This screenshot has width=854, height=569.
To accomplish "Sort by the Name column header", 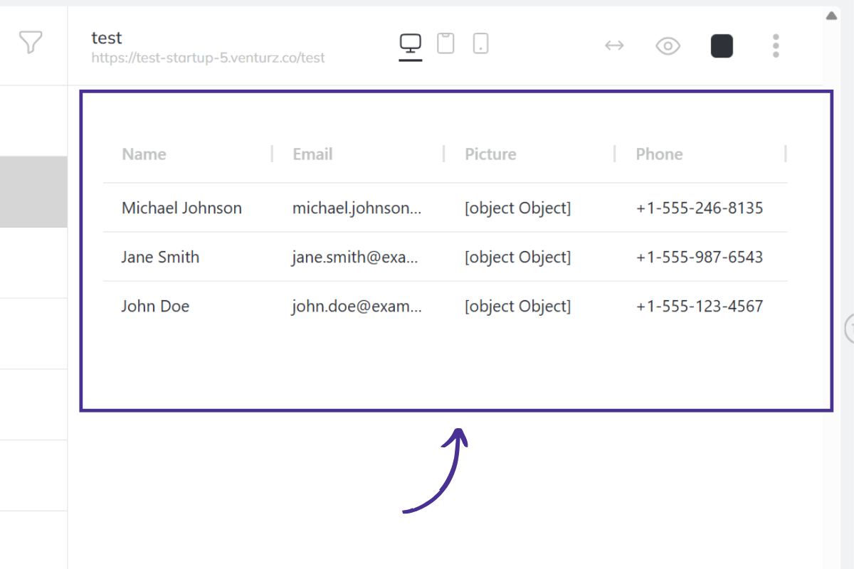I will 144,154.
